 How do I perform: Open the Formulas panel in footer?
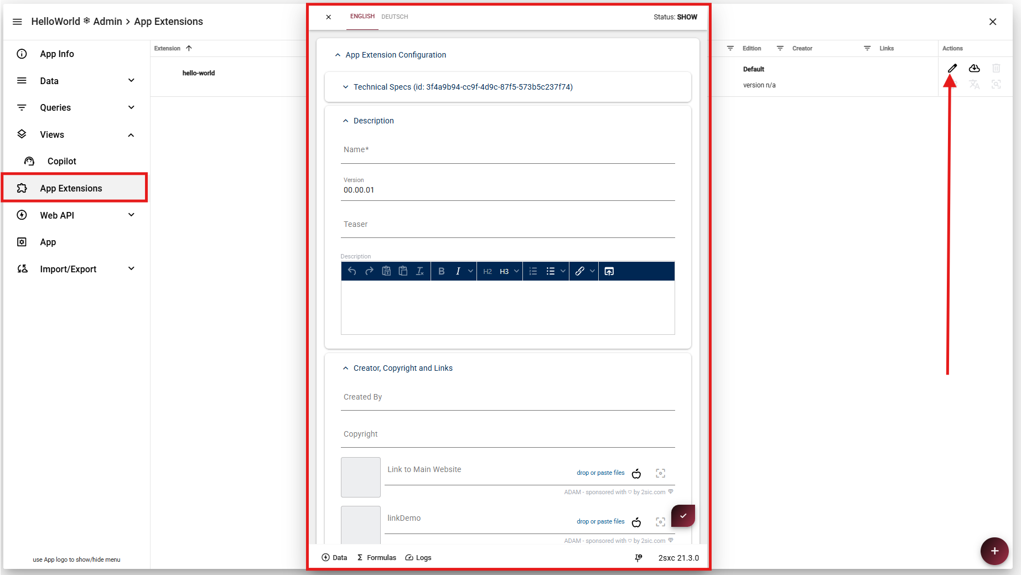pos(377,557)
